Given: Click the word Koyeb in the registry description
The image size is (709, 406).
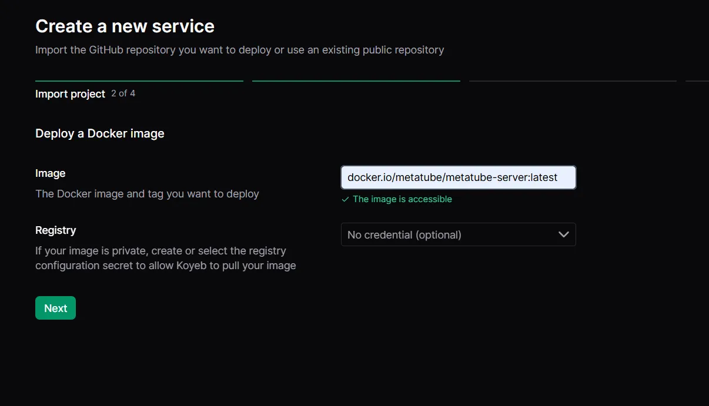Looking at the screenshot, I should click(x=191, y=266).
